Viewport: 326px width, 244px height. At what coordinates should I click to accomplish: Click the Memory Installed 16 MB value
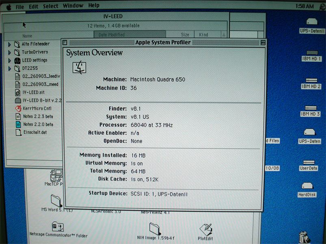point(138,155)
